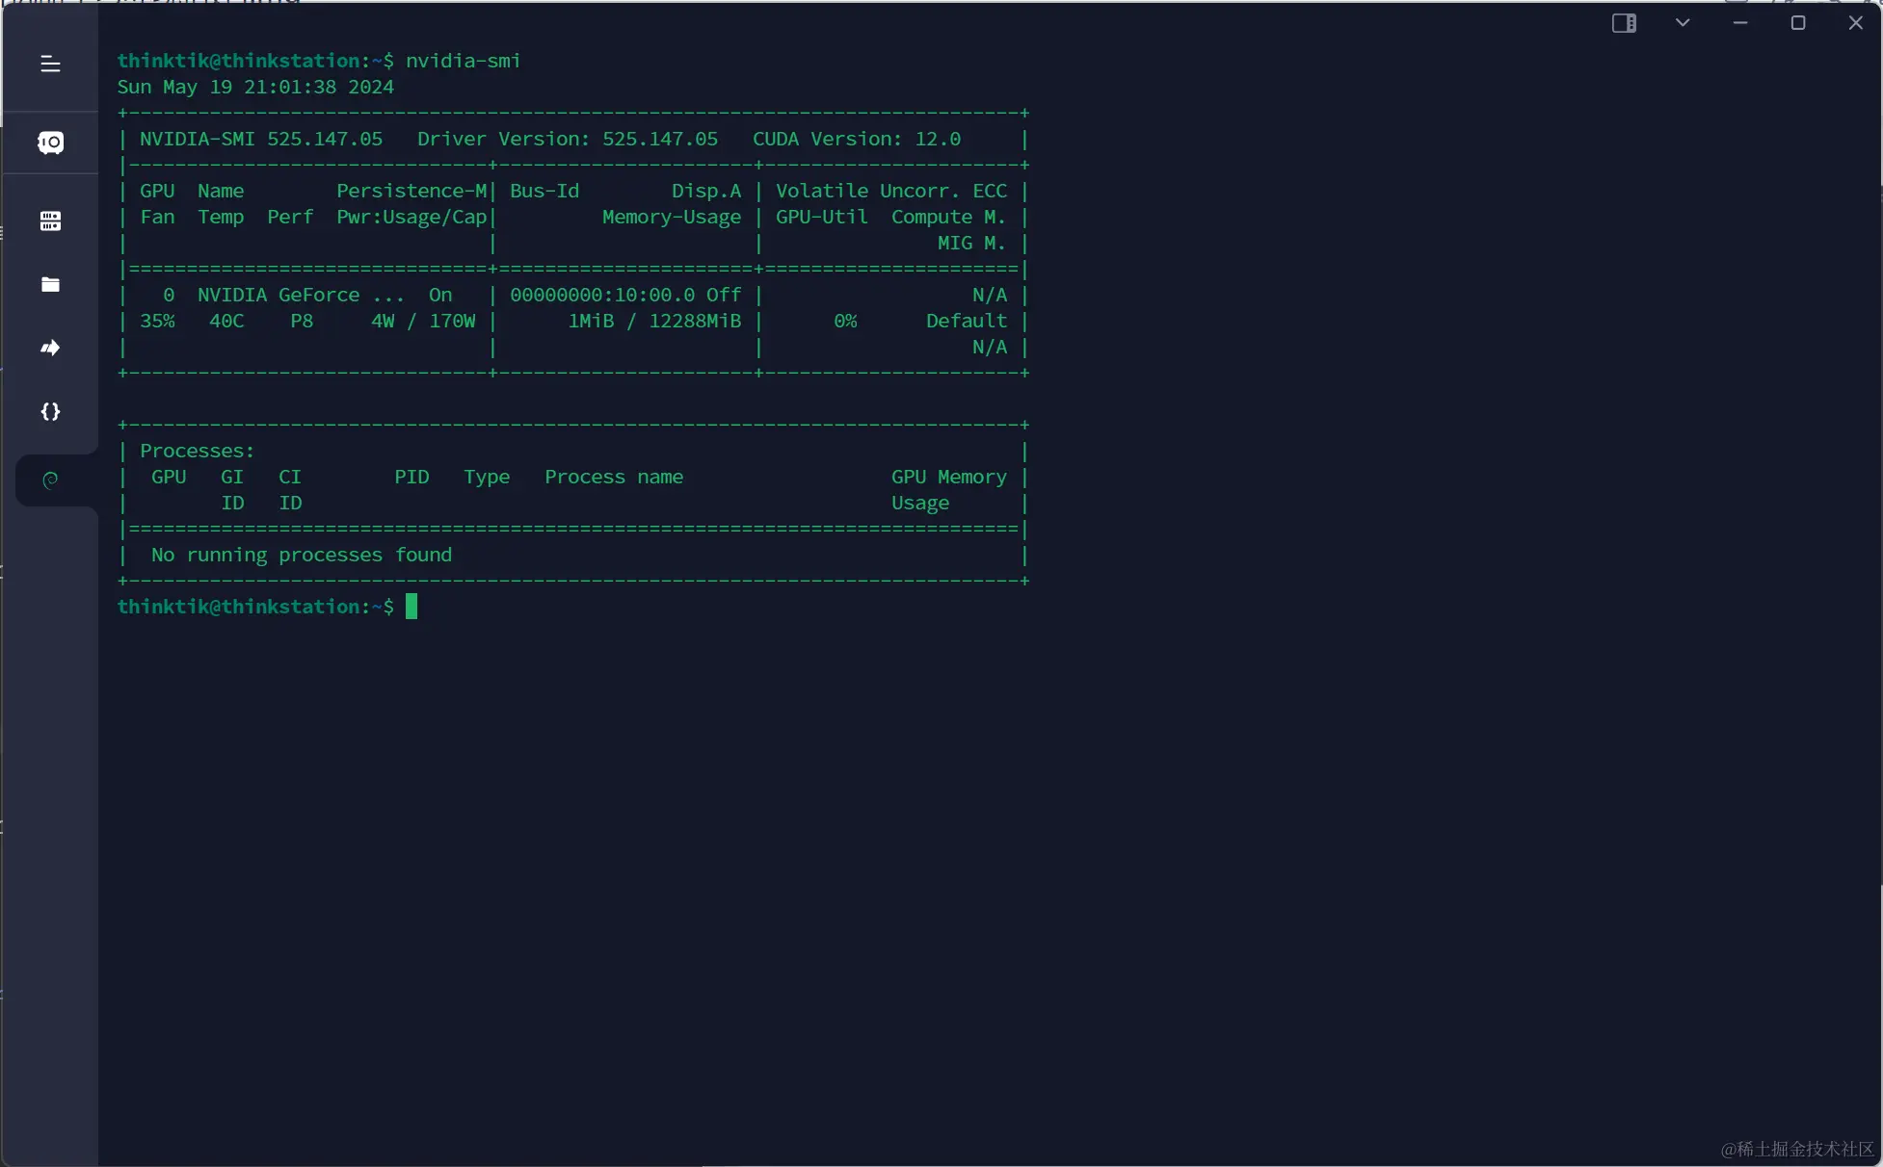Click 'No running processes found' line
The height and width of the screenshot is (1167, 1883).
tap(301, 555)
